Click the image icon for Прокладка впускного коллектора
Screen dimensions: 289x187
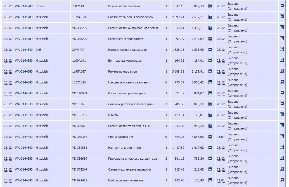[x=282, y=158]
